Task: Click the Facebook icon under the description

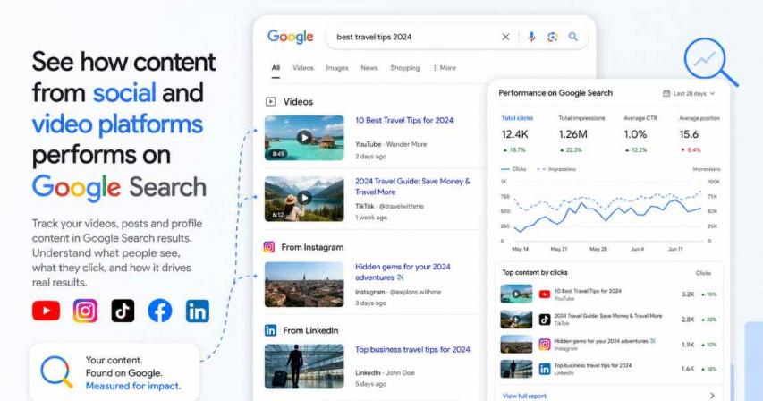Action: click(160, 311)
